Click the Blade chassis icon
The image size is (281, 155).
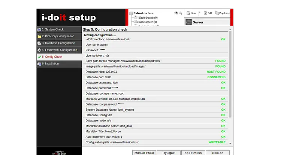point(136,18)
